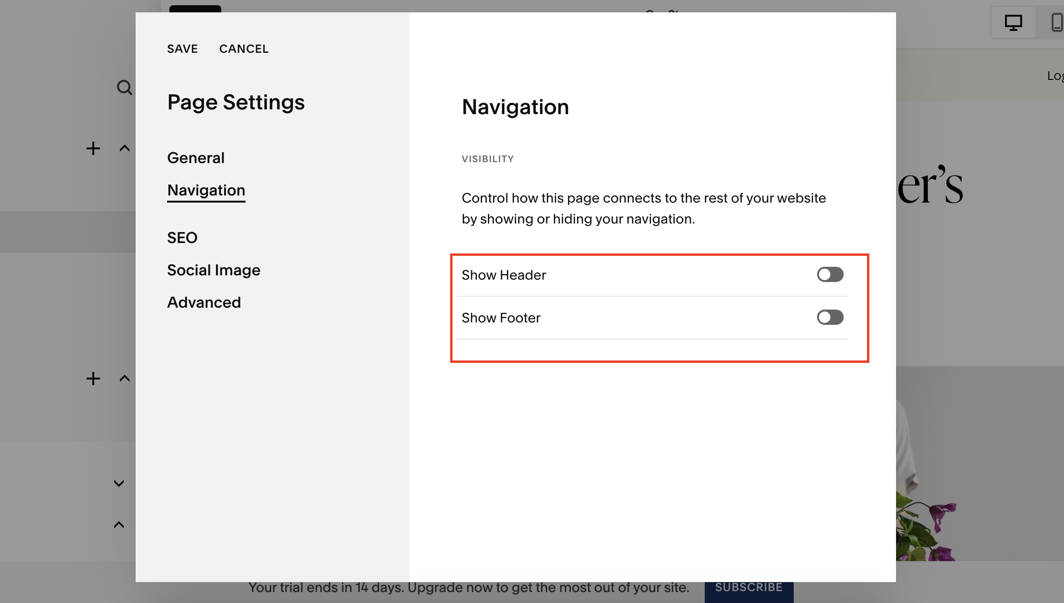
Task: Click CANCEL to discard changes
Action: coord(244,49)
